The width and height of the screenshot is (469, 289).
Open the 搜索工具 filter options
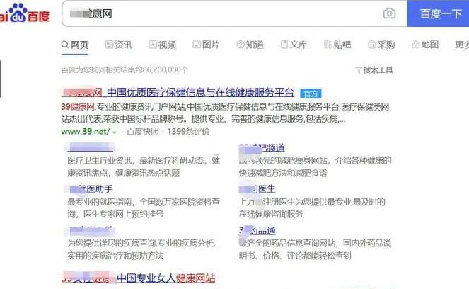pyautogui.click(x=374, y=69)
